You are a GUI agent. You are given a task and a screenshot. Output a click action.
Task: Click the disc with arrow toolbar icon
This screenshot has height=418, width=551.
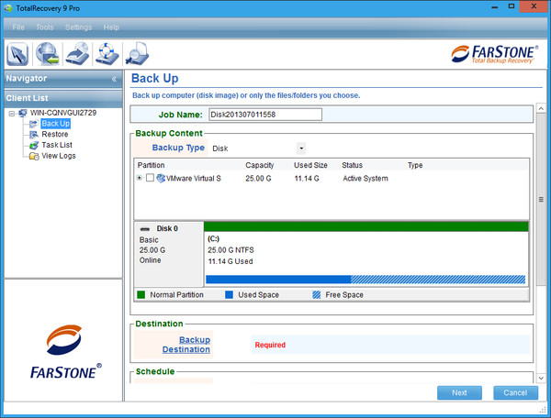tap(79, 54)
